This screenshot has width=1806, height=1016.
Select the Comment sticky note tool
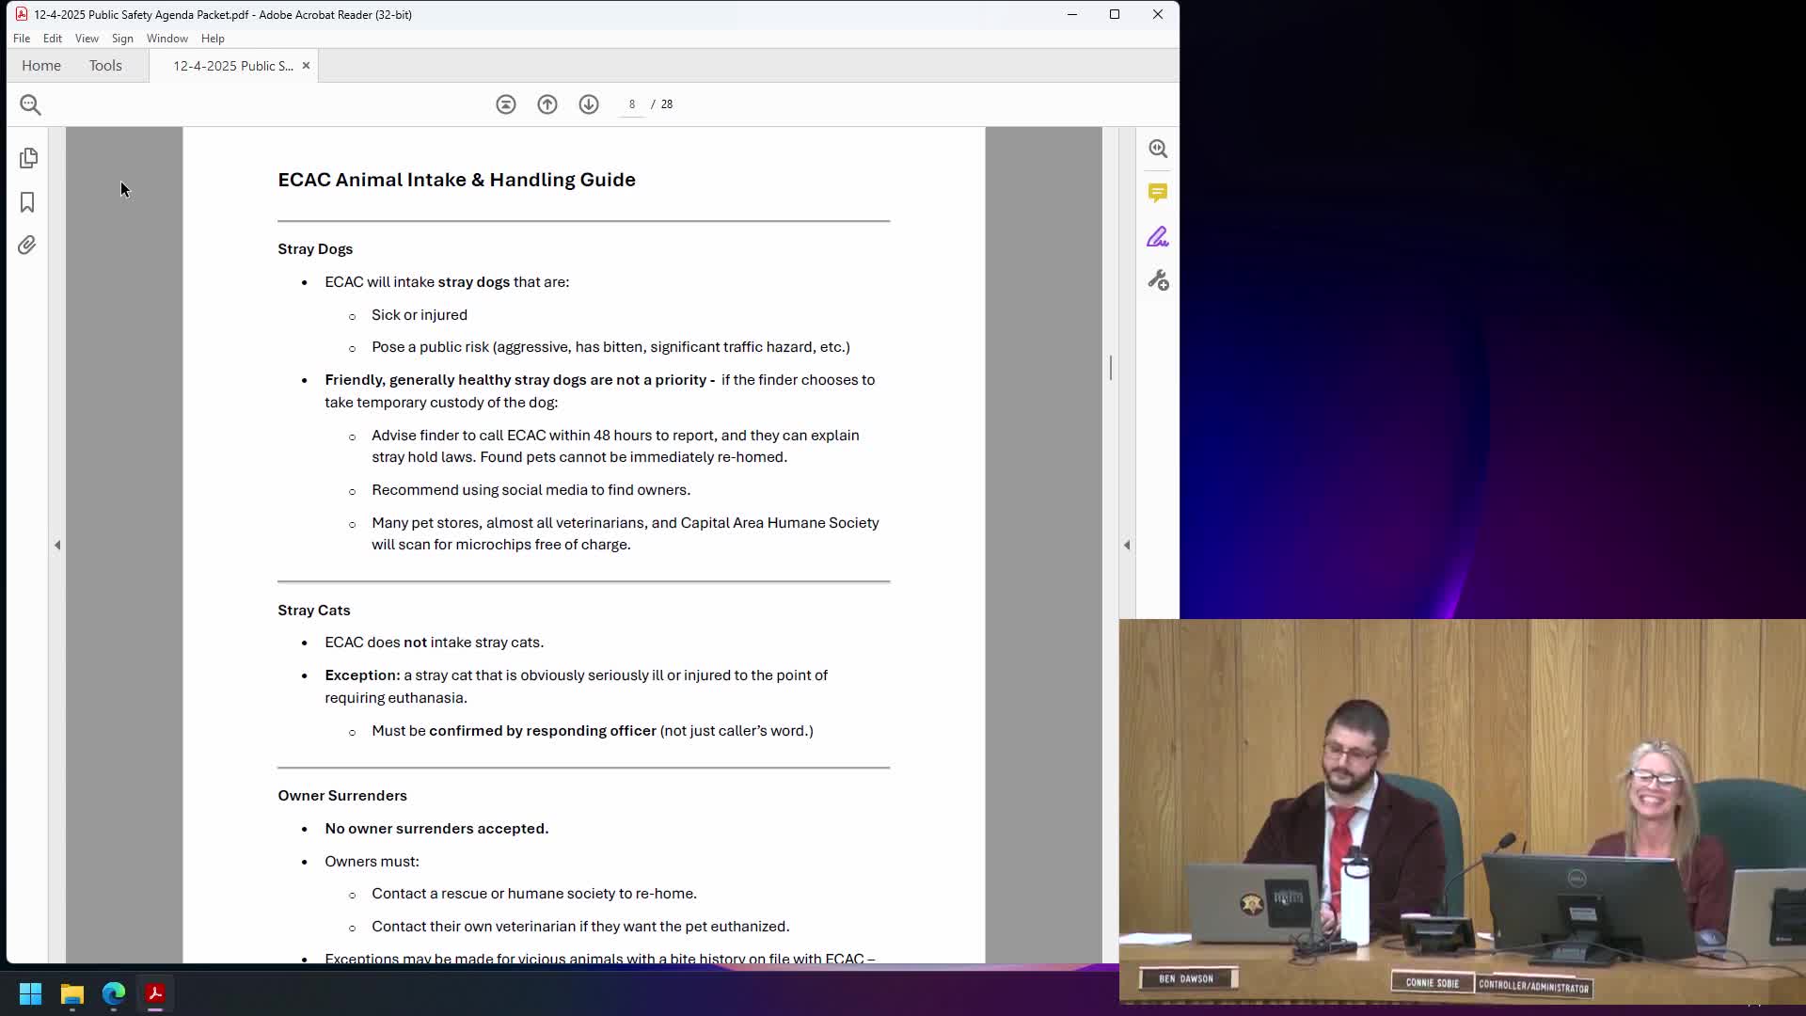click(1158, 193)
